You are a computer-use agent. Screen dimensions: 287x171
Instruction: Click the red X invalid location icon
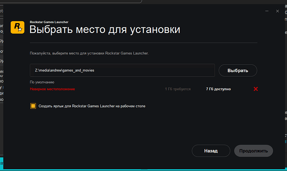[x=256, y=89]
